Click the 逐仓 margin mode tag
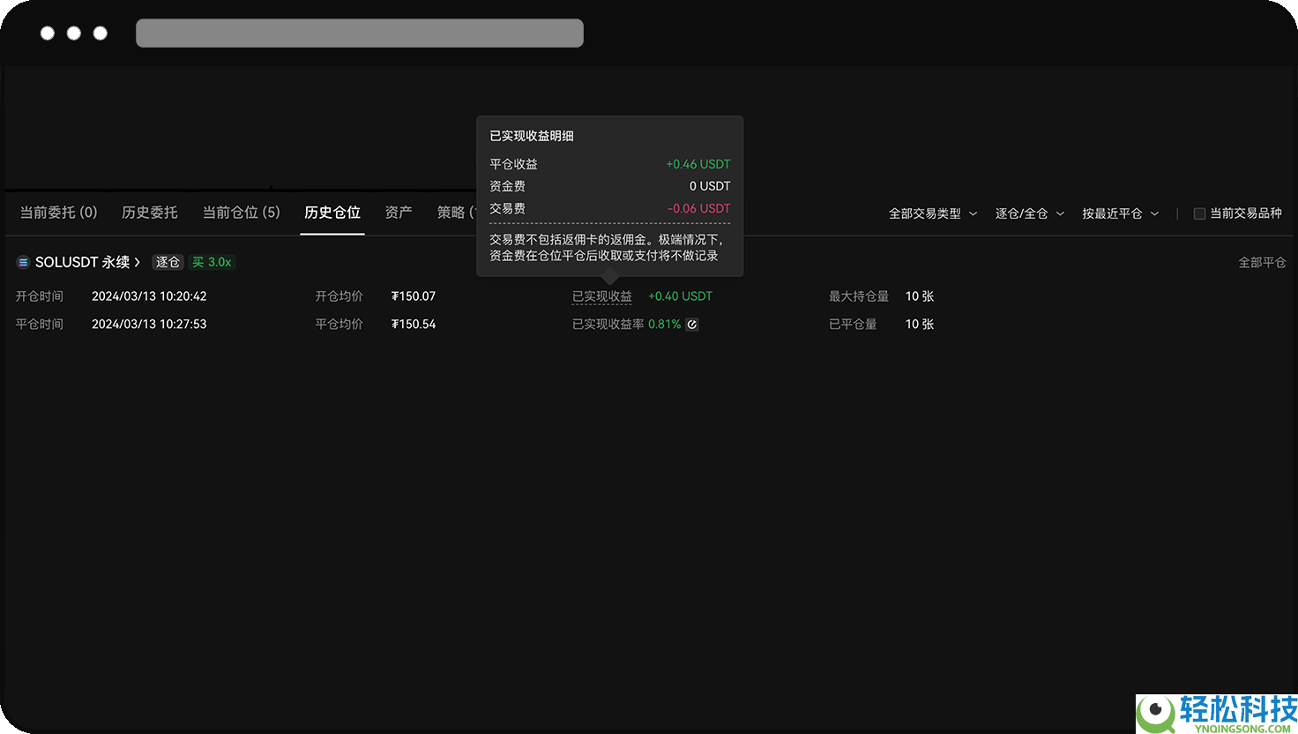Screen dimensions: 1298x734 pos(168,262)
